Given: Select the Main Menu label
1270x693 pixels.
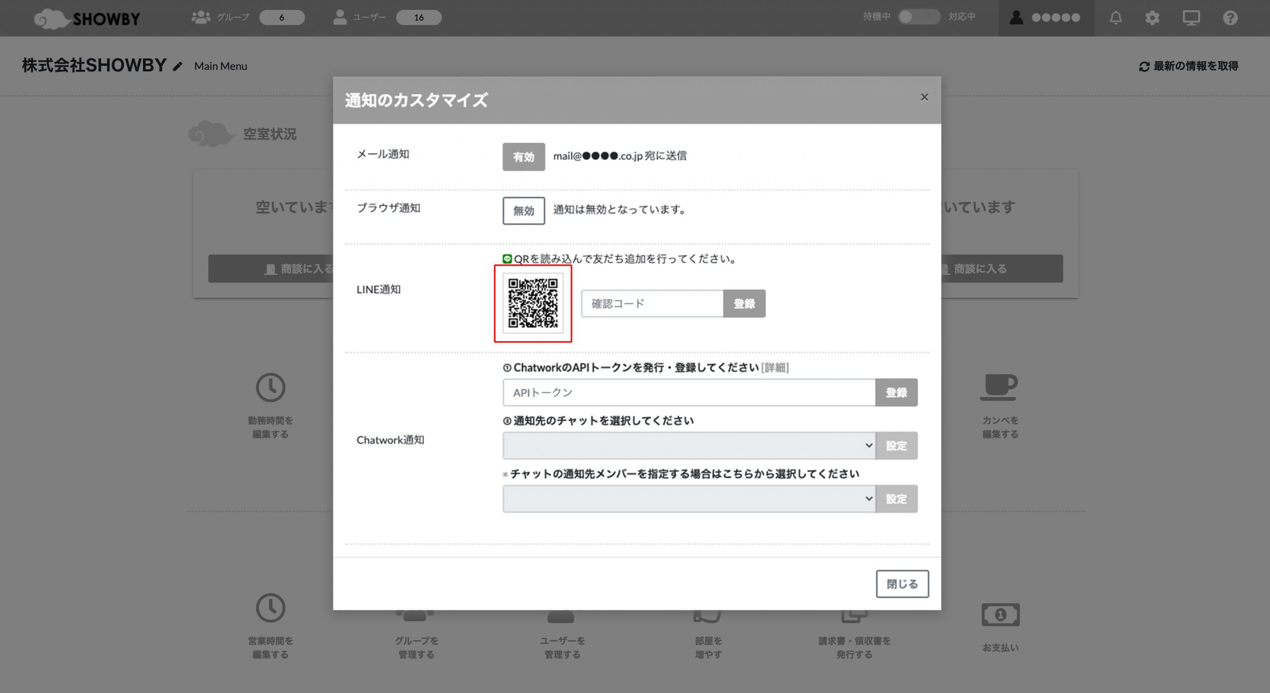Looking at the screenshot, I should [220, 66].
